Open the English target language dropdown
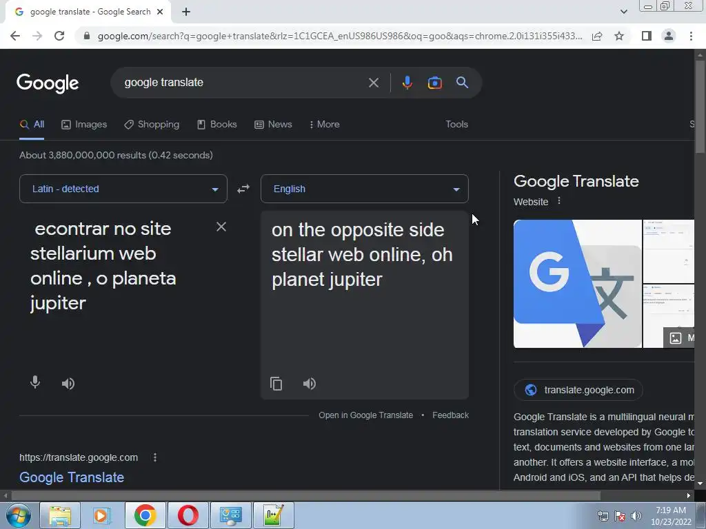The width and height of the screenshot is (706, 529). 365,189
